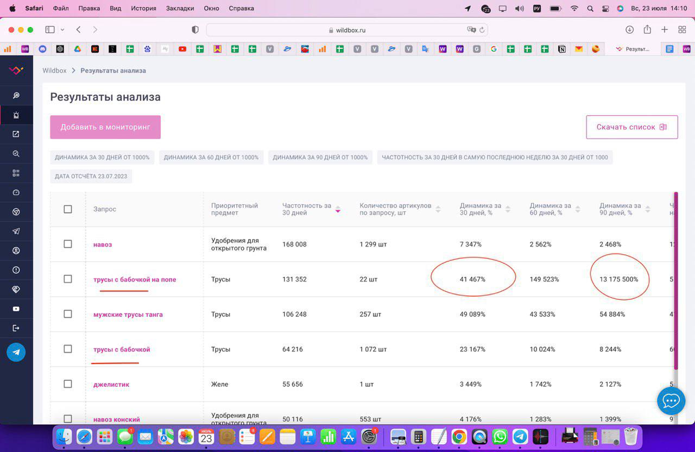Open a new Safari tab with plus
This screenshot has width=695, height=452.
tap(665, 30)
